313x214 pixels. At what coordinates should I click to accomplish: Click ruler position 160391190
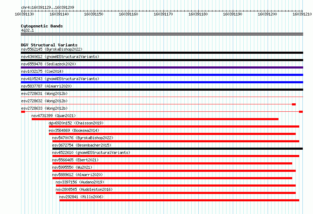click(232, 14)
